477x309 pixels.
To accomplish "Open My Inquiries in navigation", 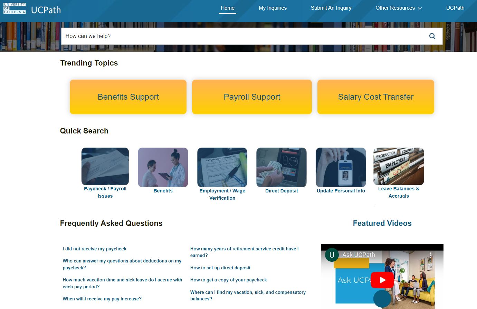I will 273,8.
